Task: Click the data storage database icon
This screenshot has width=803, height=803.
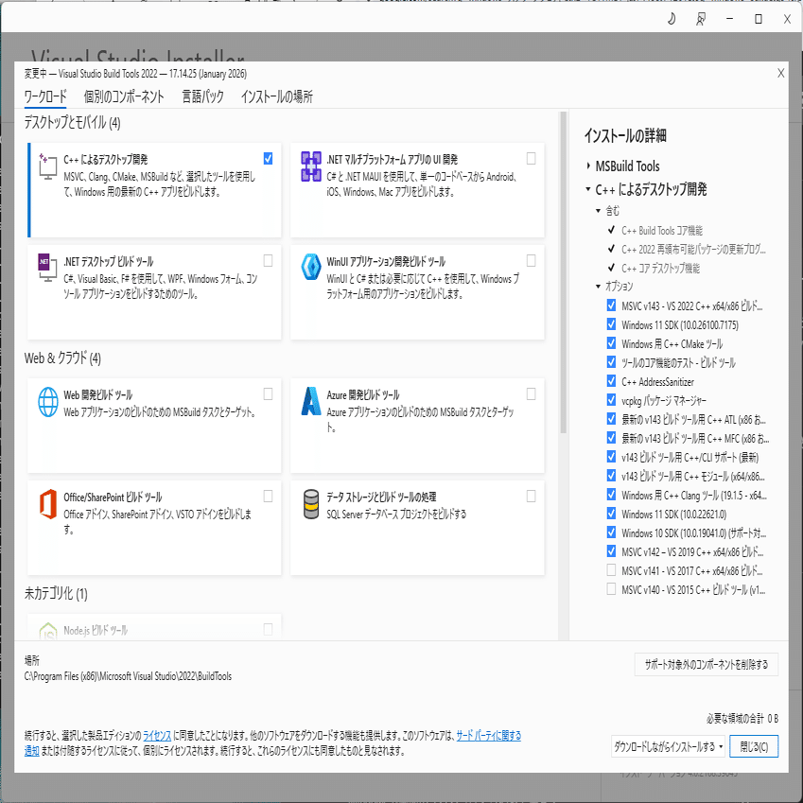Action: tap(311, 504)
